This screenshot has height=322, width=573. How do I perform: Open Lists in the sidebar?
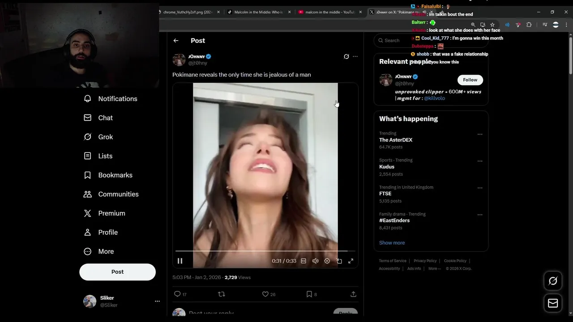[x=98, y=156]
